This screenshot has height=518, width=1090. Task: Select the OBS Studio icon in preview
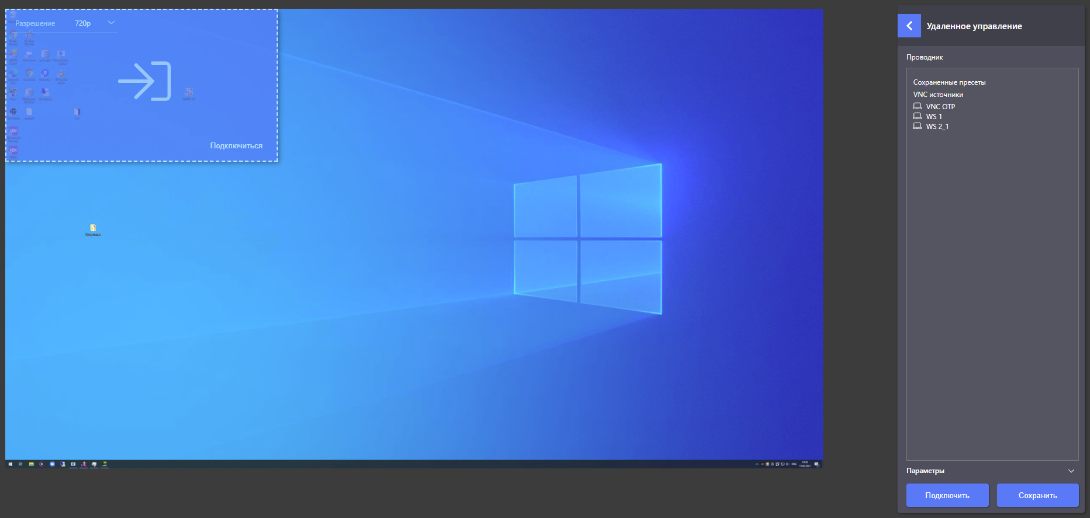point(13,112)
